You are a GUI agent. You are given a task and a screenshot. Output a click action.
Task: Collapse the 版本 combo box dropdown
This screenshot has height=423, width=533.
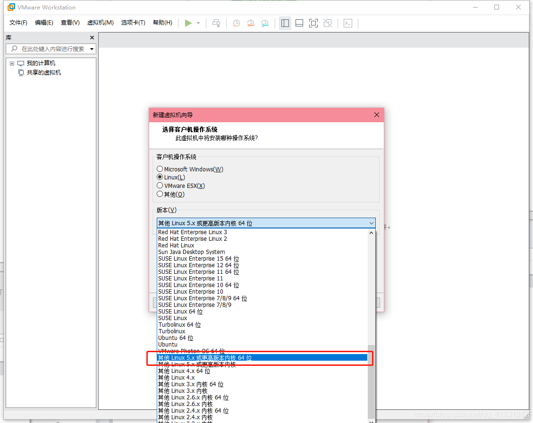[371, 223]
